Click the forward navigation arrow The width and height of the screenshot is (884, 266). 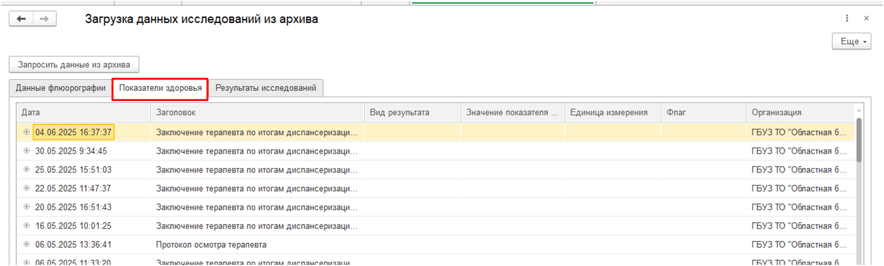coord(44,19)
